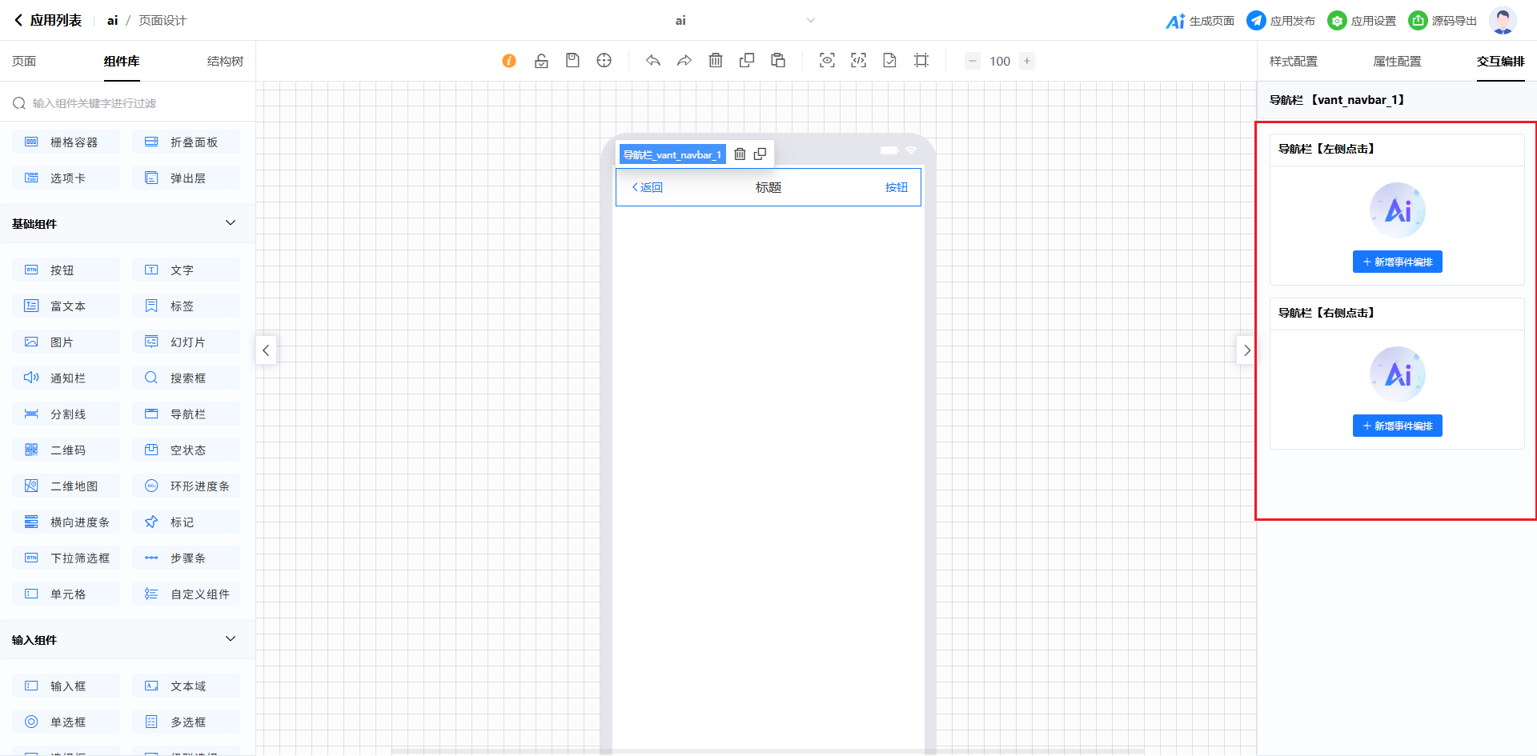Switch to the 结构树 tab
This screenshot has width=1537, height=756.
tap(225, 62)
